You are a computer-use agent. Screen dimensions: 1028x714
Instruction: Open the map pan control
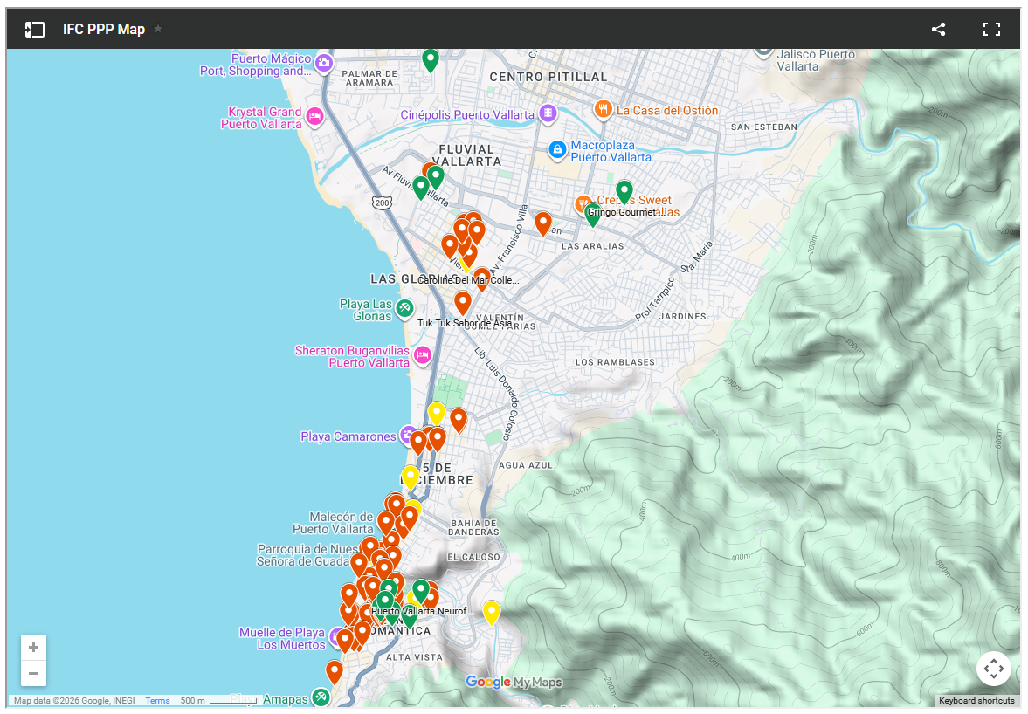coord(993,669)
